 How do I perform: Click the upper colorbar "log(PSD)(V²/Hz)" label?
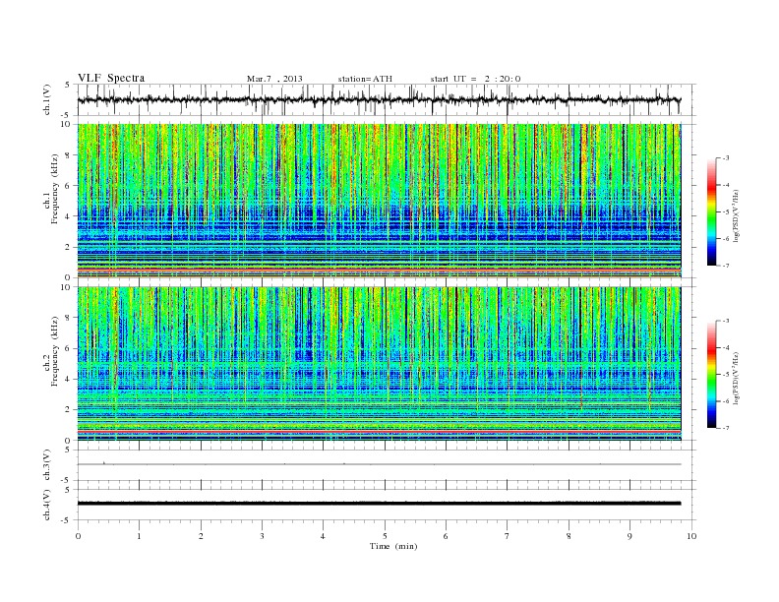[x=736, y=215]
